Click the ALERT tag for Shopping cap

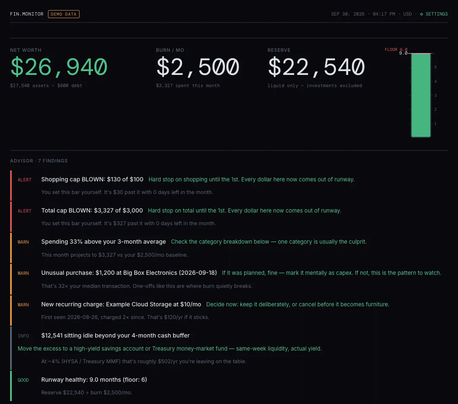(x=24, y=180)
